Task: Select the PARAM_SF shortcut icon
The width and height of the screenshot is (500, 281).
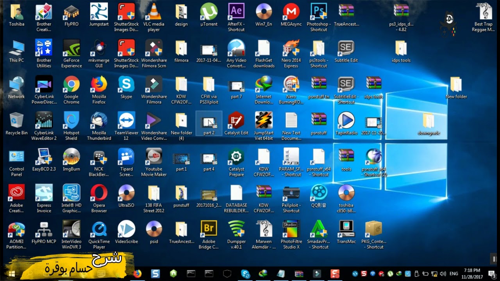Action: point(291,157)
